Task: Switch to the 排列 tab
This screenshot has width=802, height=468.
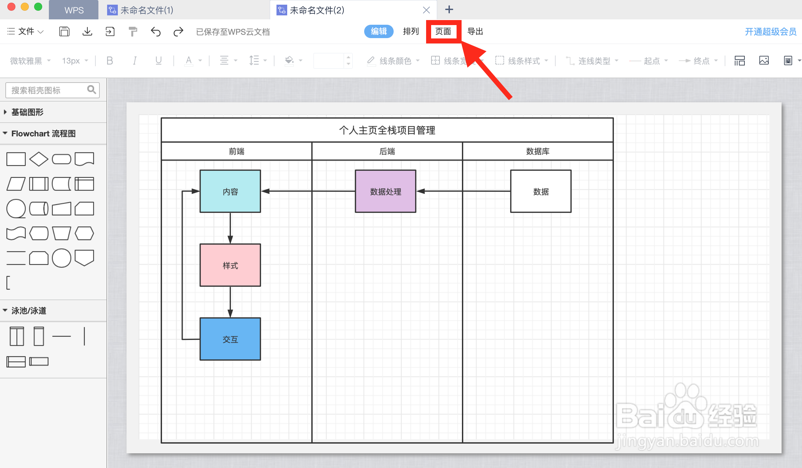Action: (x=411, y=31)
